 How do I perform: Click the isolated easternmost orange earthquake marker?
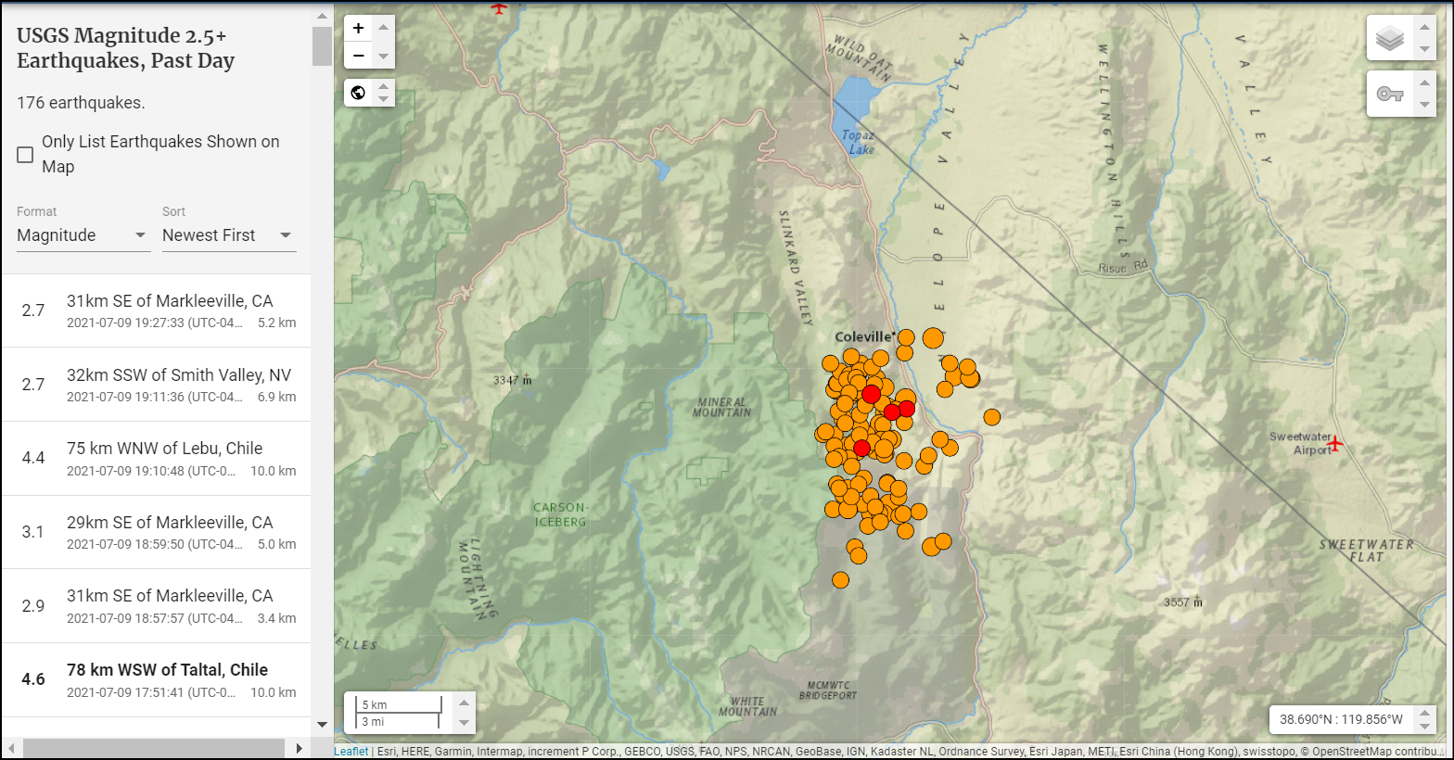pyautogui.click(x=992, y=417)
